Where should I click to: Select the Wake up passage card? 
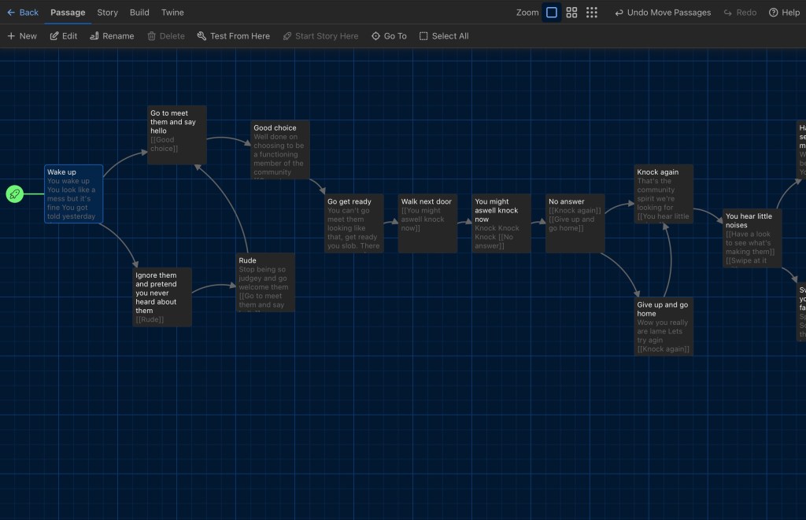tap(73, 194)
